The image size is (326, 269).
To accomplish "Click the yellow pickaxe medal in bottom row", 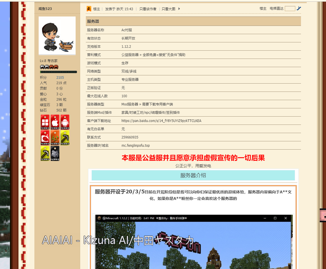I will pyautogui.click(x=45, y=153).
